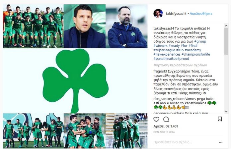Image resolution: width=231 pixels, height=149 pixels.
Task: View the Αρέσει σε 1,401 likes count
Action: pyautogui.click(x=166, y=126)
